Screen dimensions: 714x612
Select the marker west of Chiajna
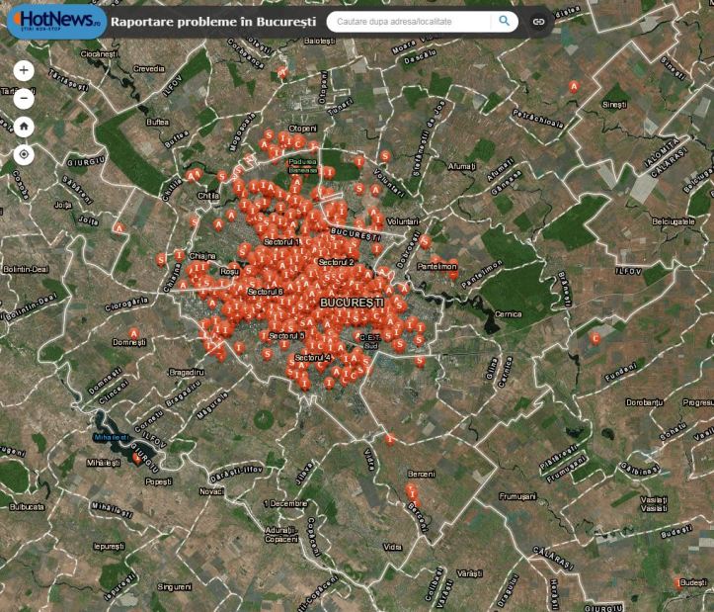[161, 258]
